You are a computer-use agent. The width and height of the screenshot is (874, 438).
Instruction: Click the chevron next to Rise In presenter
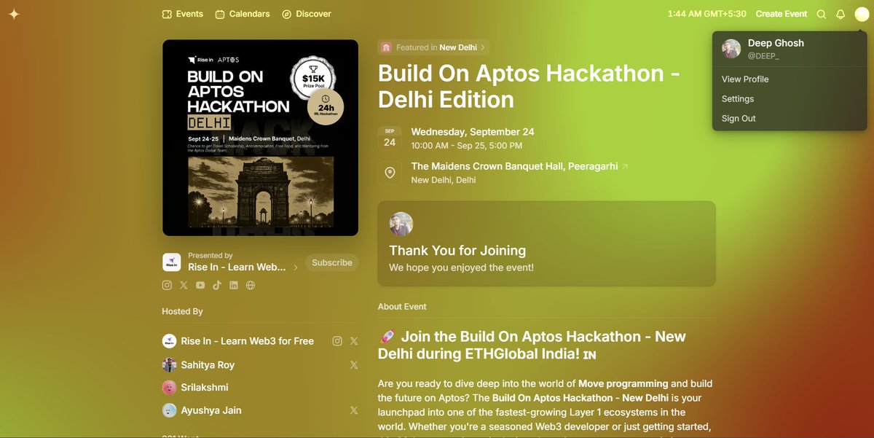[x=296, y=267]
